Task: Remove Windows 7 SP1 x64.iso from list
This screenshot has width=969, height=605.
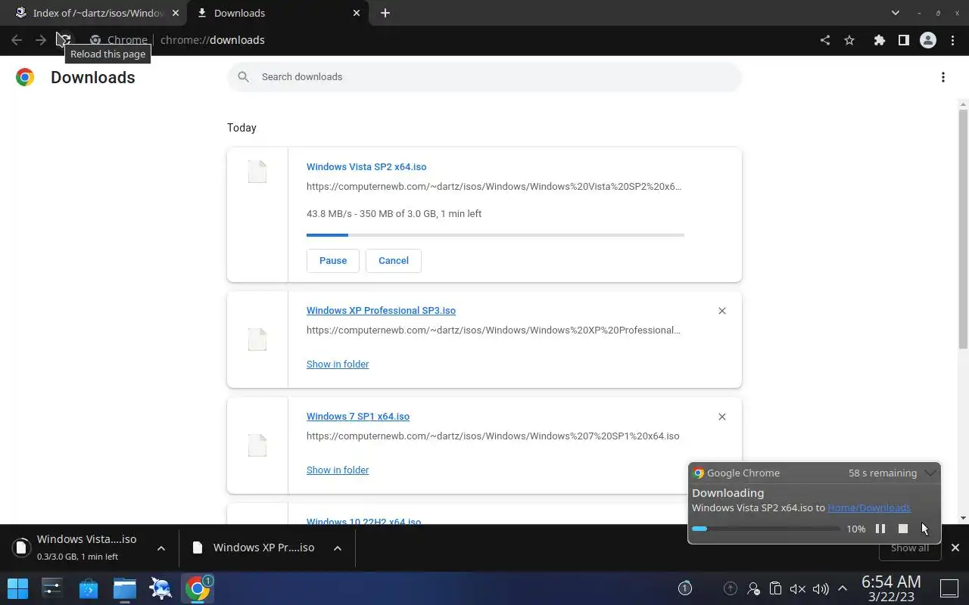Action: (x=722, y=417)
